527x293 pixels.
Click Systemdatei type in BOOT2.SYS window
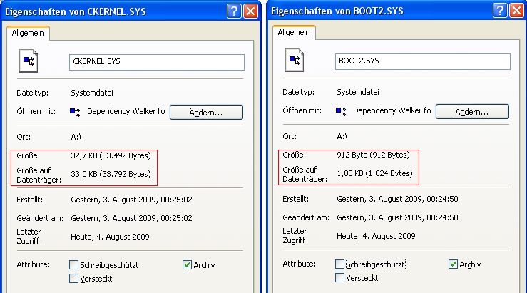click(357, 92)
